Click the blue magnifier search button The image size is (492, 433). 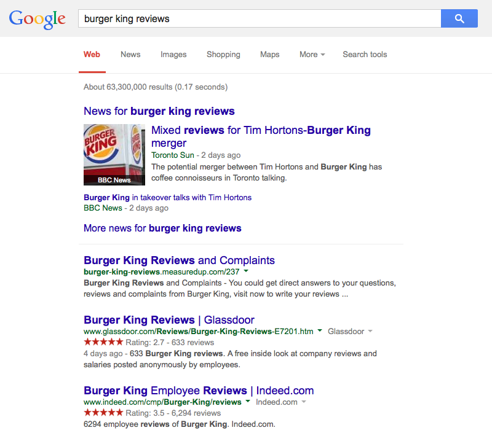click(459, 18)
